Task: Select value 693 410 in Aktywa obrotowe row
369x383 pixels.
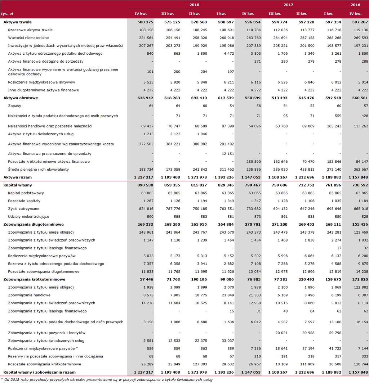Action: click(x=199, y=98)
